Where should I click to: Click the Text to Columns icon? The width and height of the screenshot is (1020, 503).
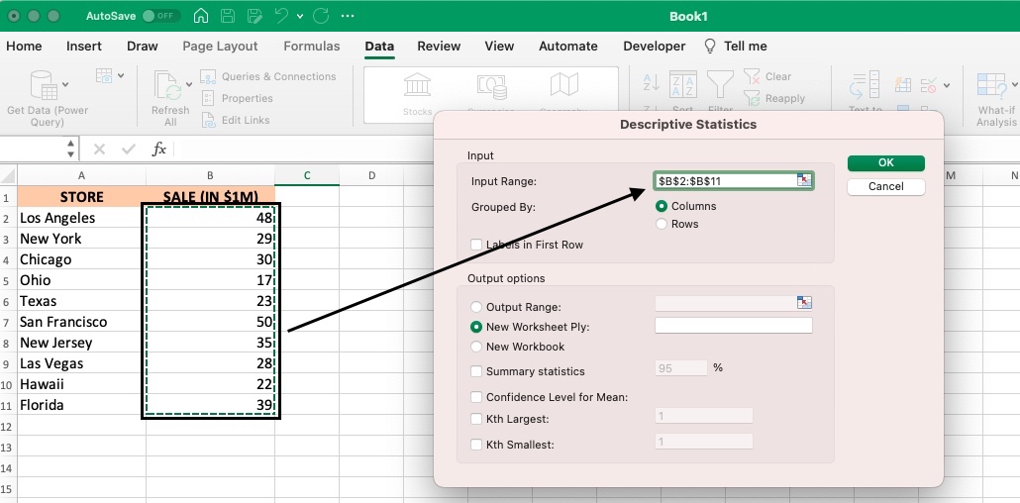point(865,85)
